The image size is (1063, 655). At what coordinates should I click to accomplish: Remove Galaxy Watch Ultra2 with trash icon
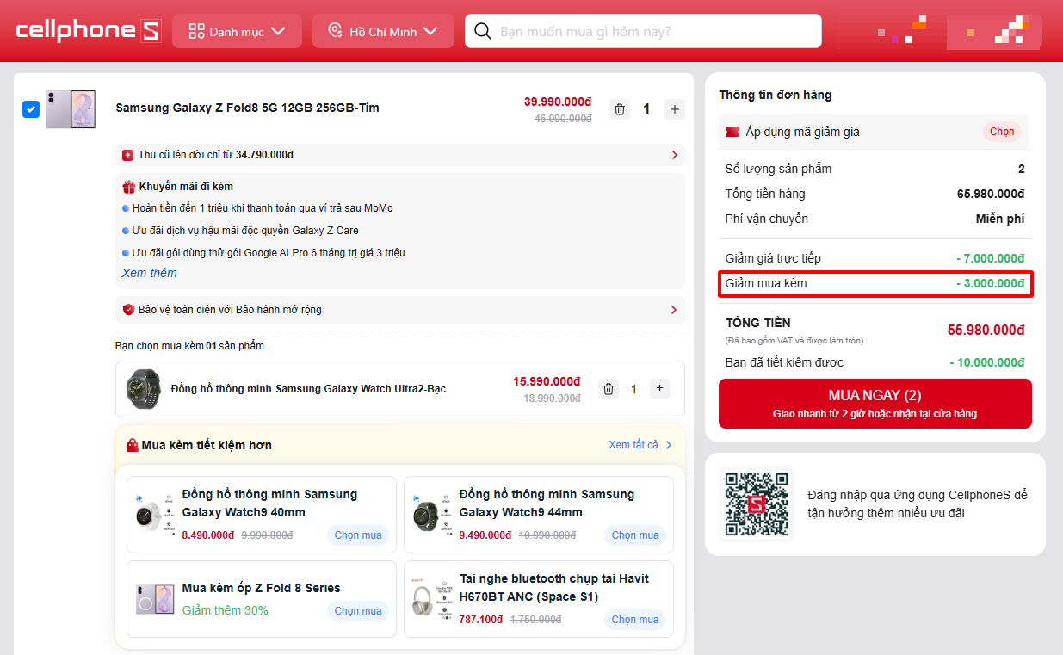tap(609, 389)
